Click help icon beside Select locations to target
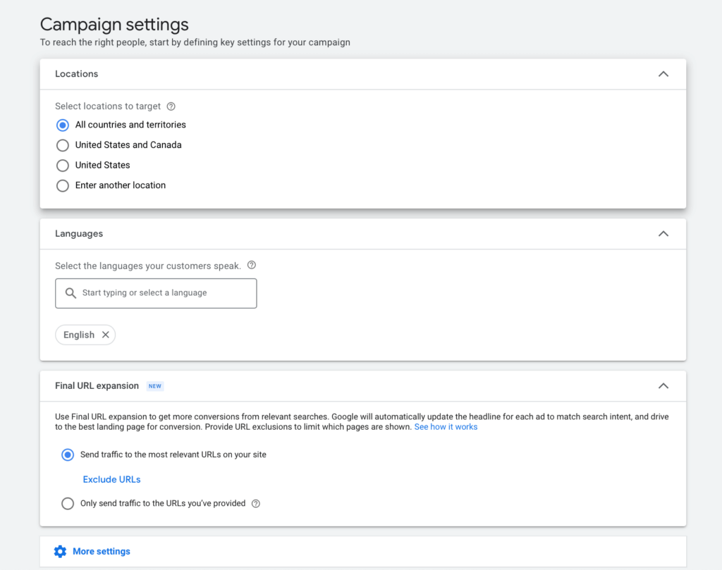 tap(171, 106)
